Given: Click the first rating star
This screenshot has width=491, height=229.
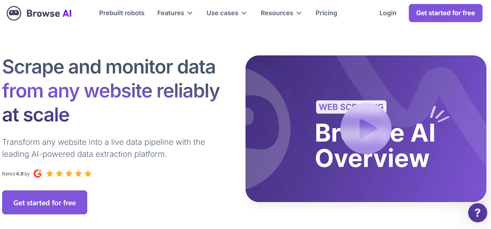Looking at the screenshot, I should coord(50,173).
